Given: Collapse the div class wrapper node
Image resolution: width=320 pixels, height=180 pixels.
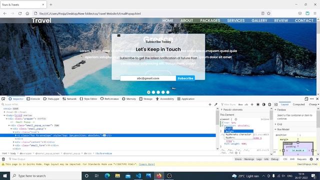Looking at the screenshot, I should 6,118.
